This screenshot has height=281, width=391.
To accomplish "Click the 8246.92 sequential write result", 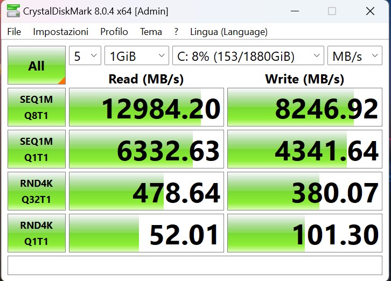I will [x=305, y=107].
